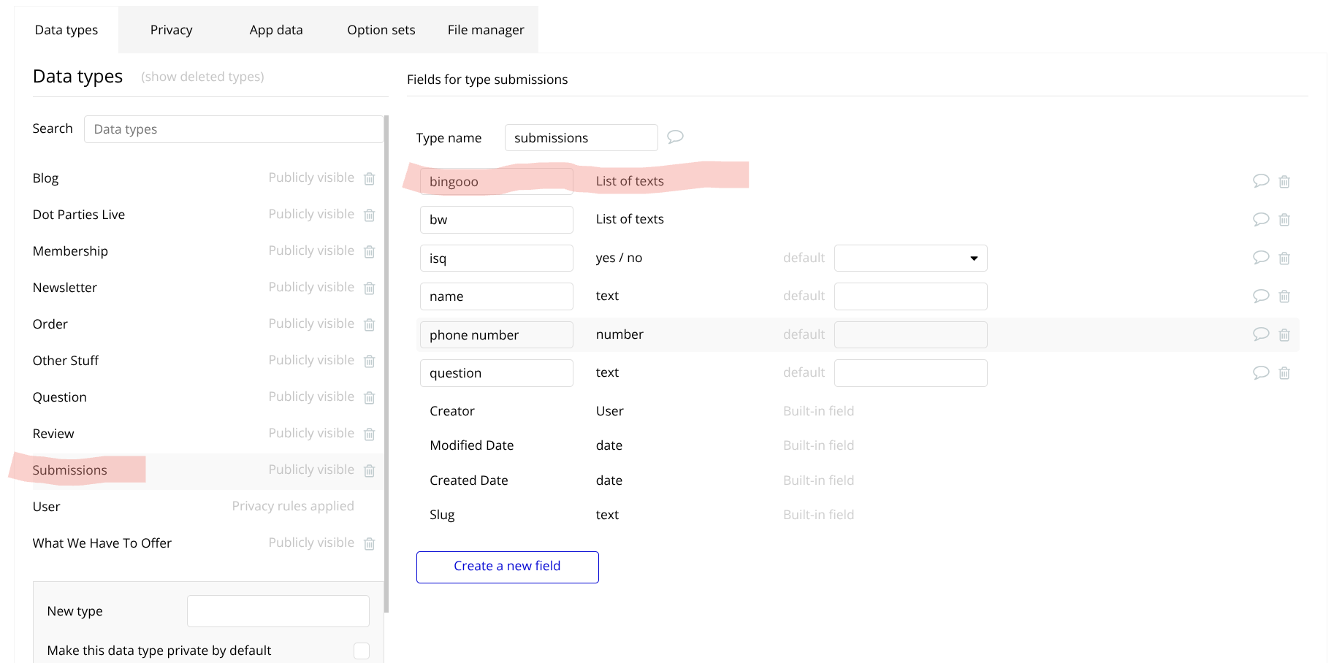Viewport: 1342px width, 663px height.
Task: Click Create a new field button
Action: coord(507,567)
